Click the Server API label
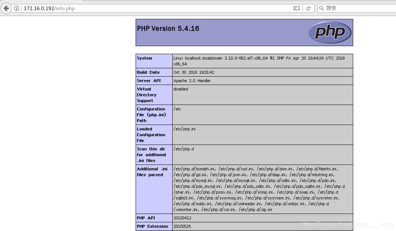396x231 pixels. point(149,81)
